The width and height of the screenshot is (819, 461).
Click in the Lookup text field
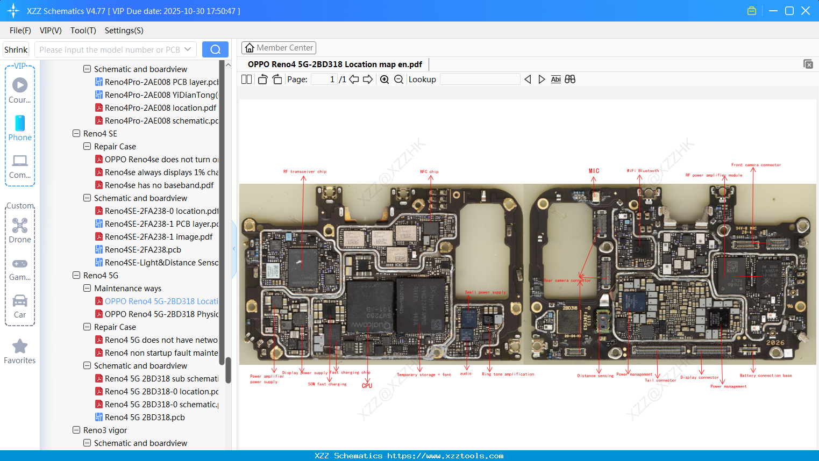480,80
